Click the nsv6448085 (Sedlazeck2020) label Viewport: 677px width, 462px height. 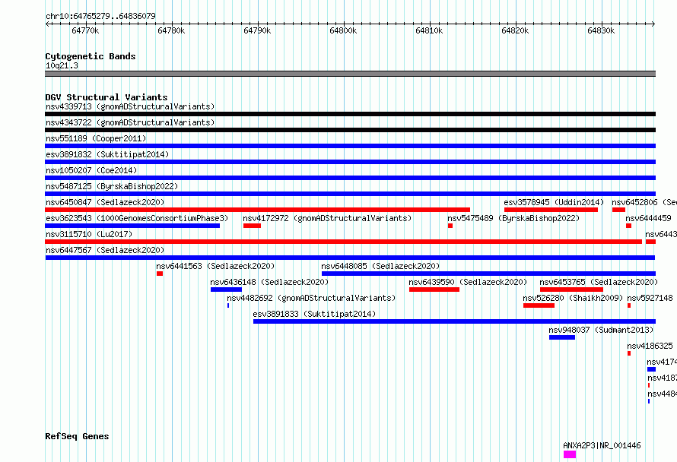point(380,266)
